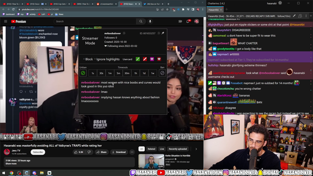Open Chatterino split options menu dots
The image size is (313, 176).
(306, 16)
